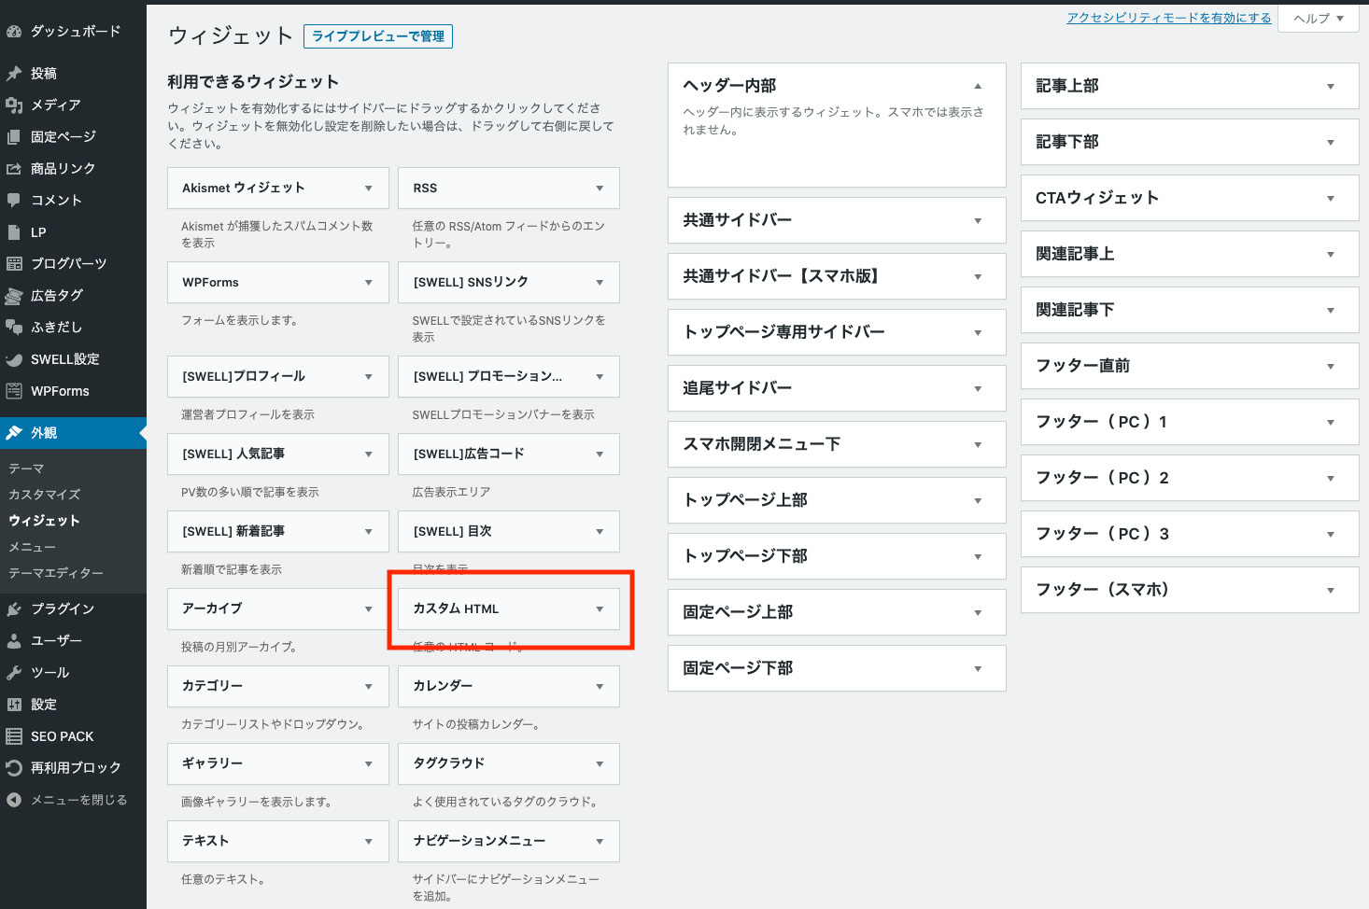Collapse the sidebar with メニューを閉じる
This screenshot has height=909, width=1369.
coord(65,800)
